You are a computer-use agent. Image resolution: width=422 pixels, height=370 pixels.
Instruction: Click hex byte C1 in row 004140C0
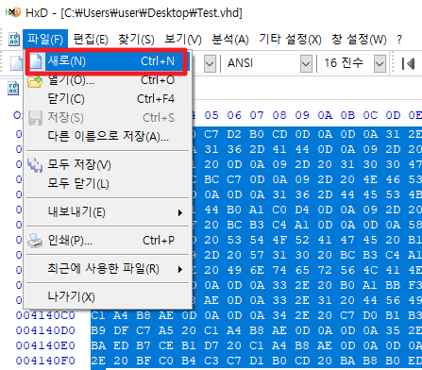click(98, 315)
